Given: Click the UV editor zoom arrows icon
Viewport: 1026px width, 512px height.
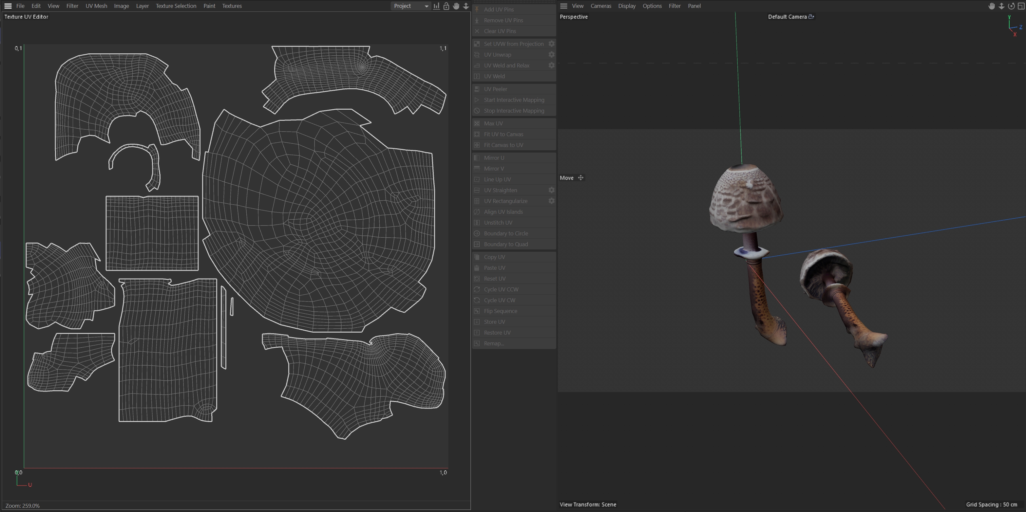Looking at the screenshot, I should pos(466,6).
